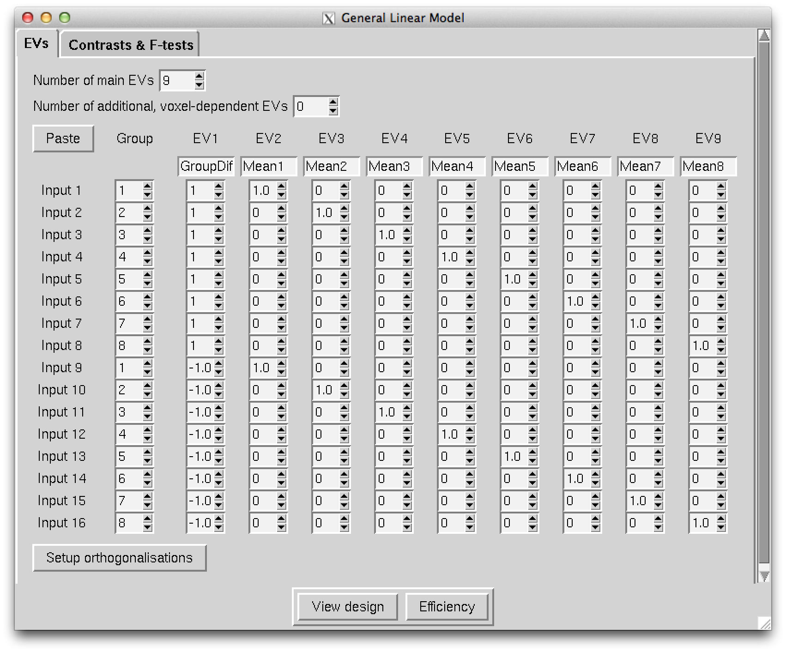The height and width of the screenshot is (652, 786).
Task: Increment EV2 value for Input 1
Action: pyautogui.click(x=281, y=187)
